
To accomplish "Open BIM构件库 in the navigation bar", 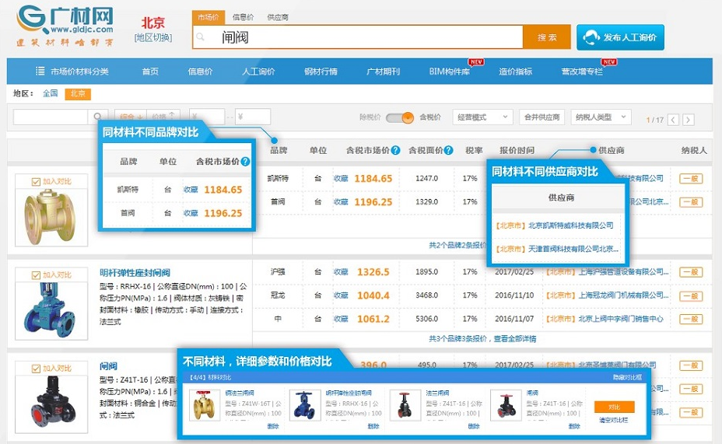I will pyautogui.click(x=450, y=72).
